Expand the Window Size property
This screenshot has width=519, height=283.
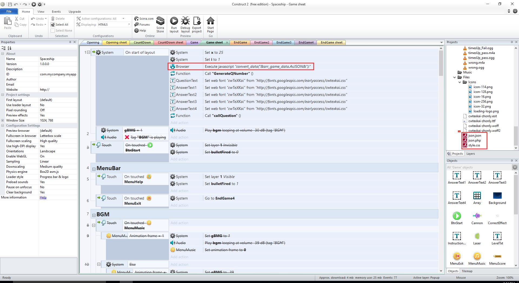3,120
